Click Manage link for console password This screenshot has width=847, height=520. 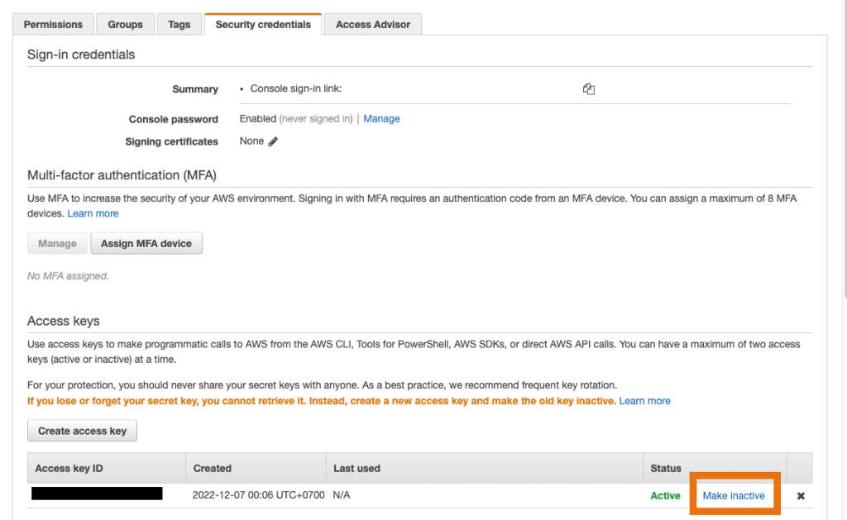pyautogui.click(x=381, y=119)
